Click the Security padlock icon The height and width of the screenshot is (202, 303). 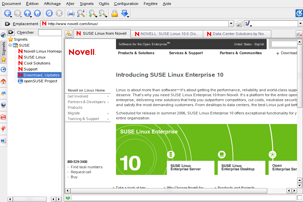tap(115, 13)
